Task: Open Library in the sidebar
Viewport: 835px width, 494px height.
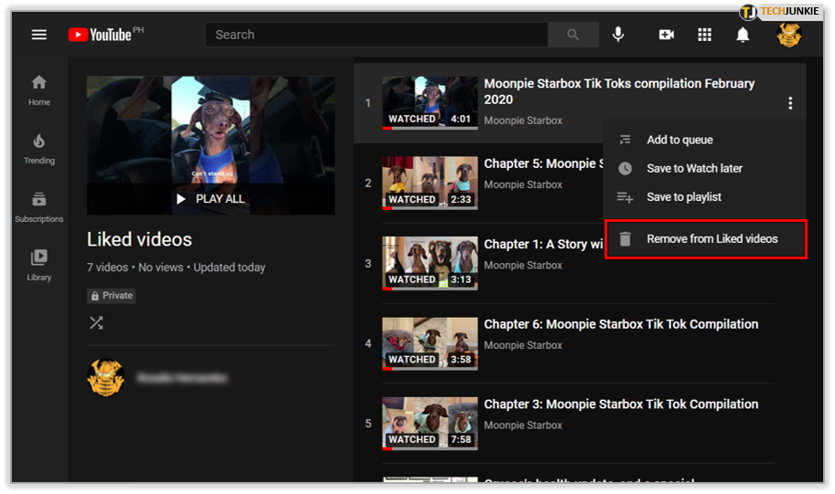Action: coord(39,266)
